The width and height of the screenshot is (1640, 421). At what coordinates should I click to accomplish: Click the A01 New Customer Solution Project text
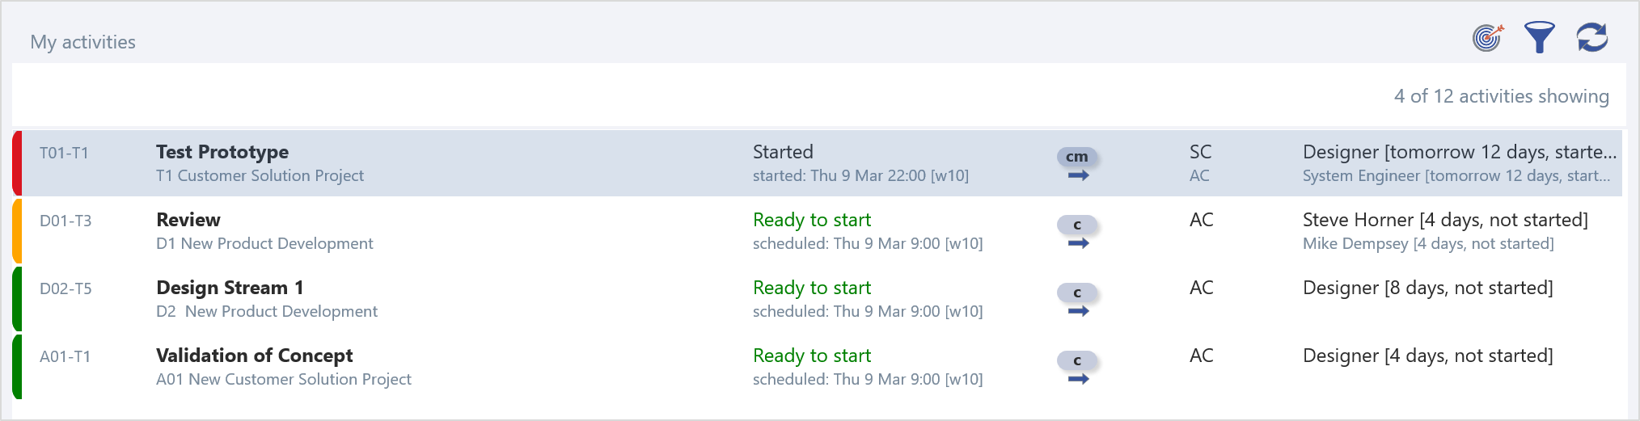coord(283,379)
